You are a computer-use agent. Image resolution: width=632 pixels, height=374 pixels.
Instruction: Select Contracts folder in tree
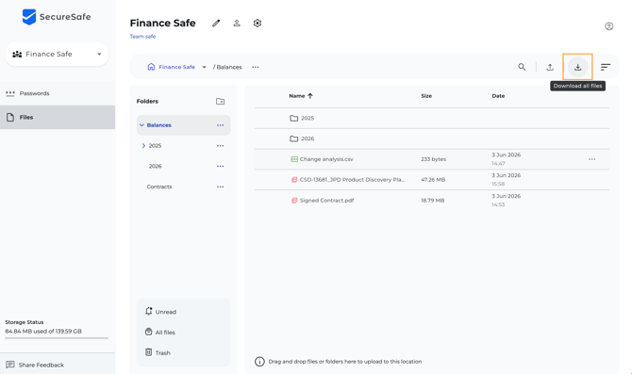[x=159, y=187]
